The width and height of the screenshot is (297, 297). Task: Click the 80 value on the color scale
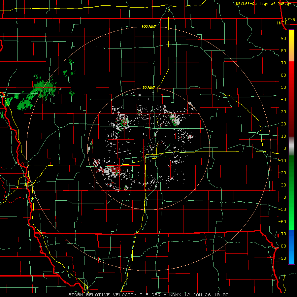click(283, 51)
